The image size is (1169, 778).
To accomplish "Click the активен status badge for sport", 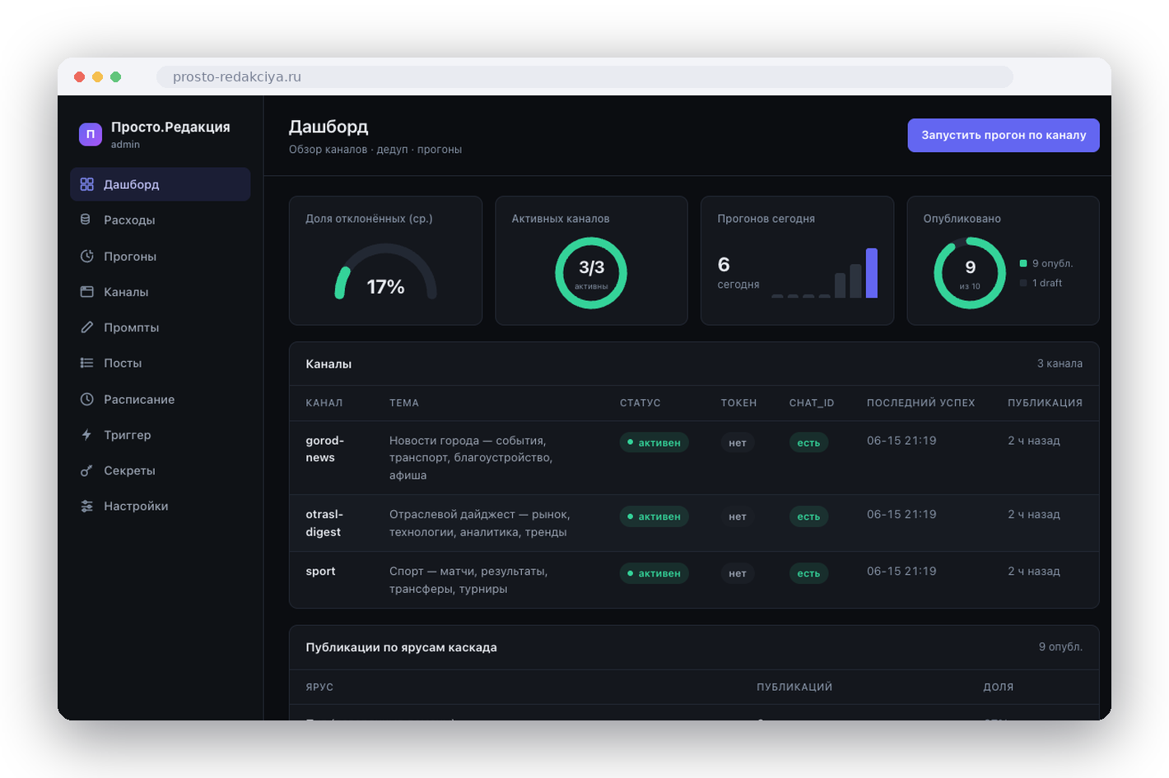I will [654, 573].
